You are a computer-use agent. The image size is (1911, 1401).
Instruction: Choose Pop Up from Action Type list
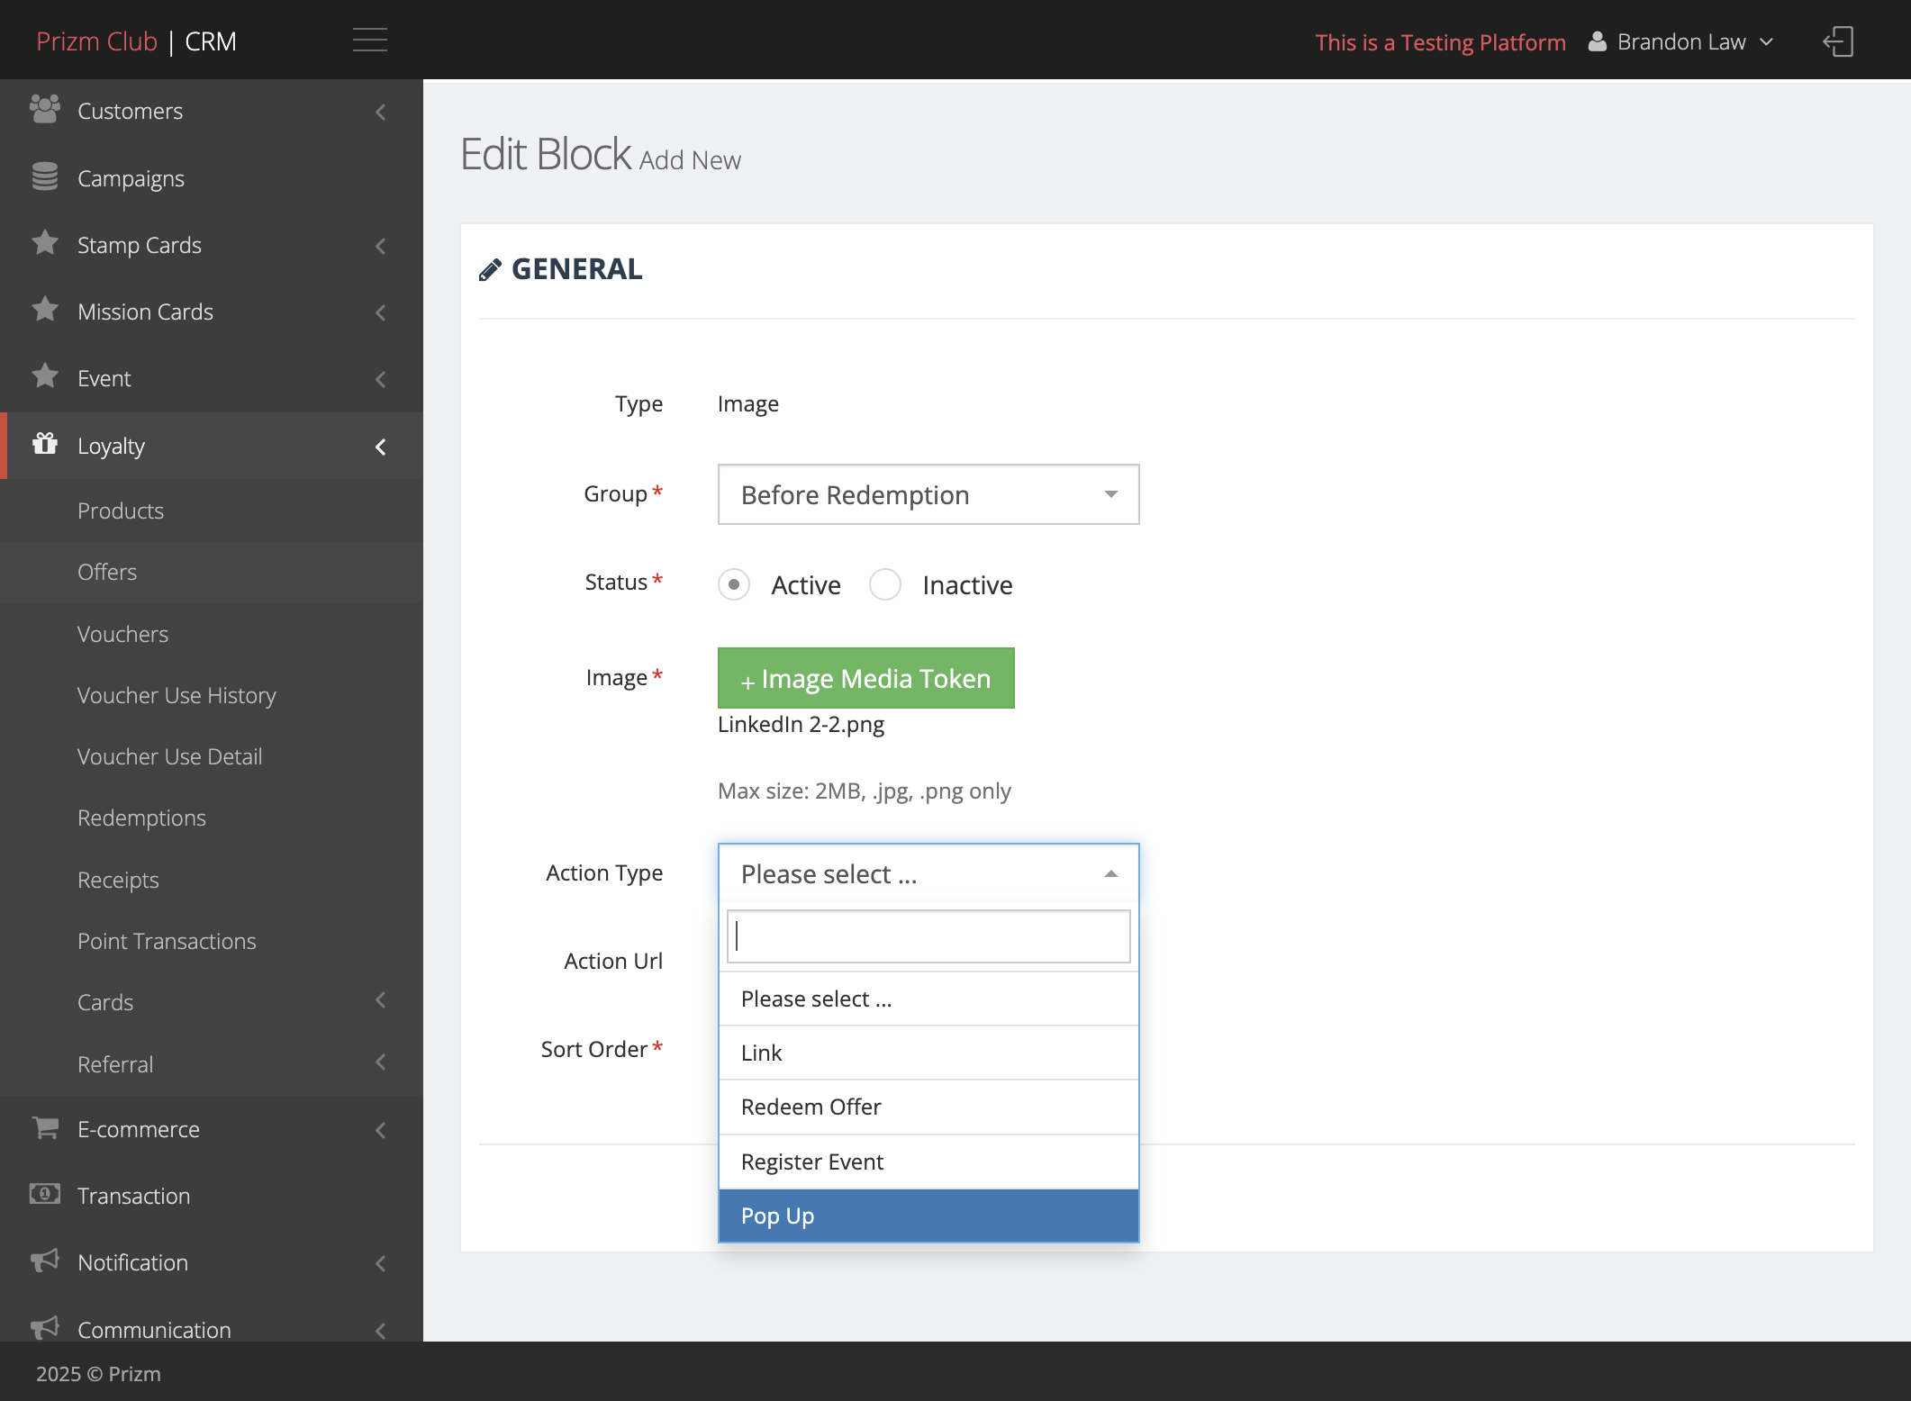928,1216
